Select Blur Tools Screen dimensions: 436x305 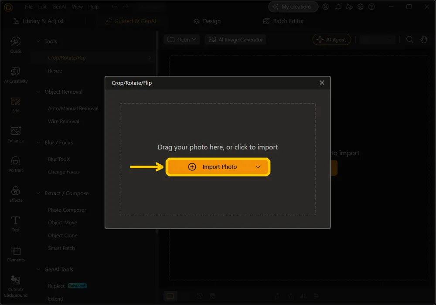[x=59, y=159]
